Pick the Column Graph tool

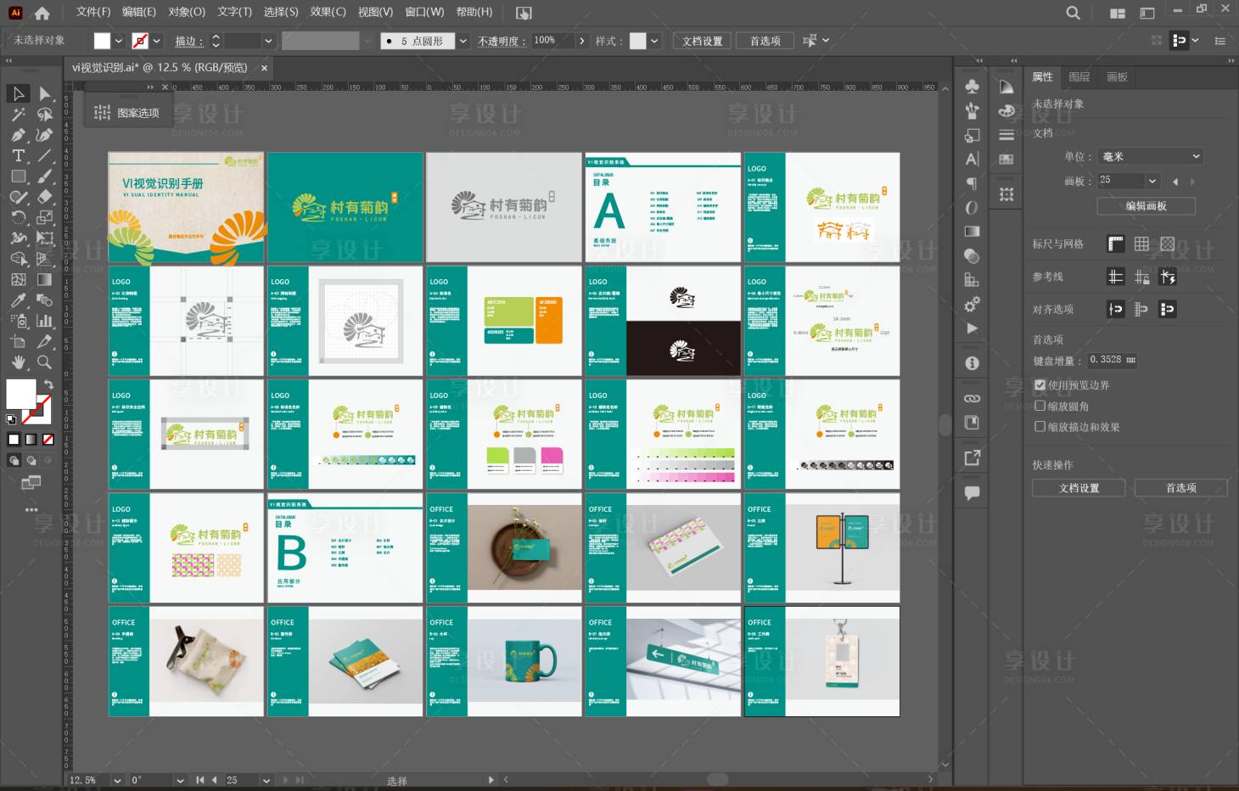click(x=45, y=321)
